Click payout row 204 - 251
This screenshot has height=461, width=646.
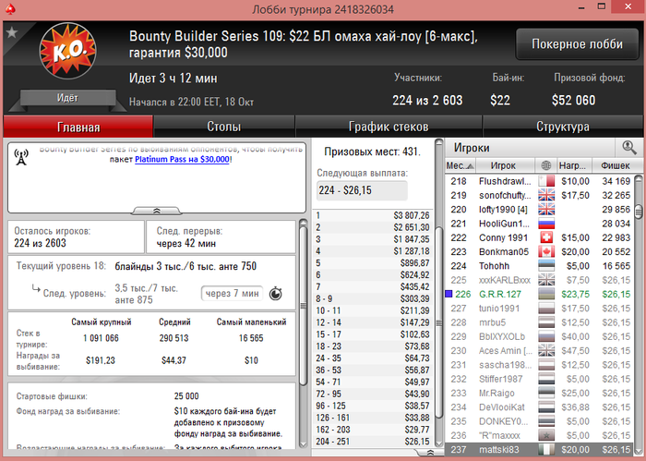coord(373,442)
